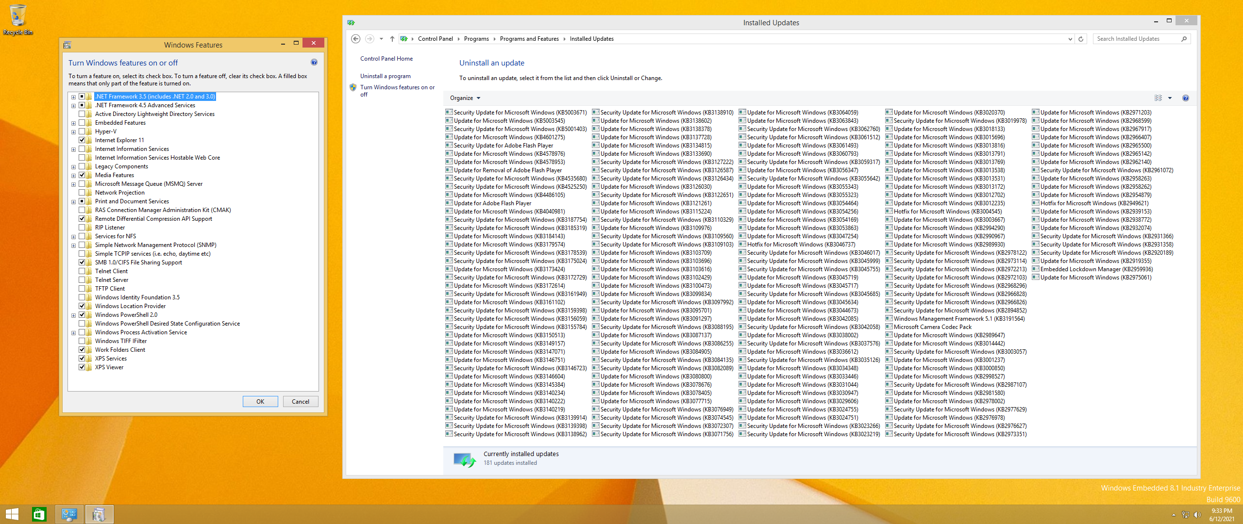Click the shield icon beside Turn Windows features
1243x524 pixels.
353,87
